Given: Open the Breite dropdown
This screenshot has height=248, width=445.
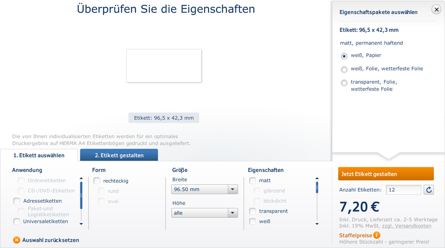Looking at the screenshot, I should click(x=205, y=189).
